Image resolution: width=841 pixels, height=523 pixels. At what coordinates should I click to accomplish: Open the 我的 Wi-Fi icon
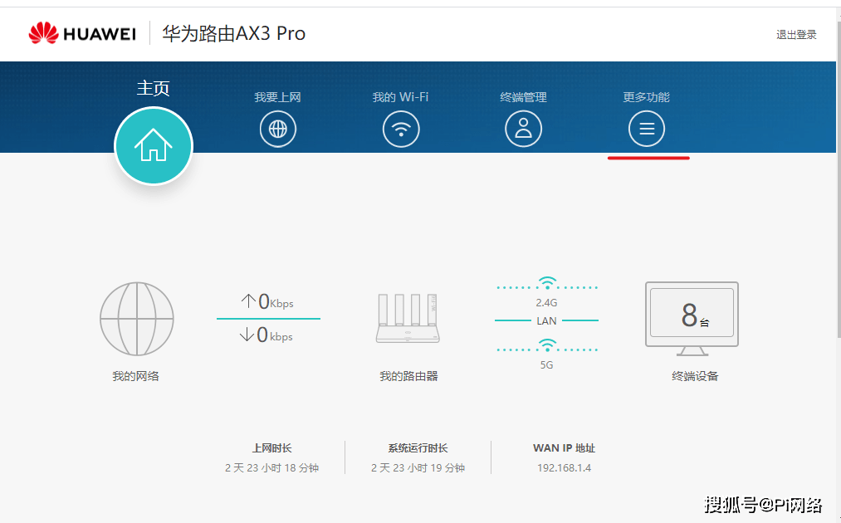(401, 129)
